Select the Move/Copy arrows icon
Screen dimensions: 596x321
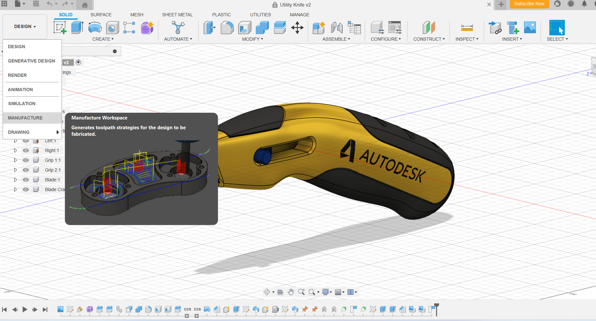[297, 28]
